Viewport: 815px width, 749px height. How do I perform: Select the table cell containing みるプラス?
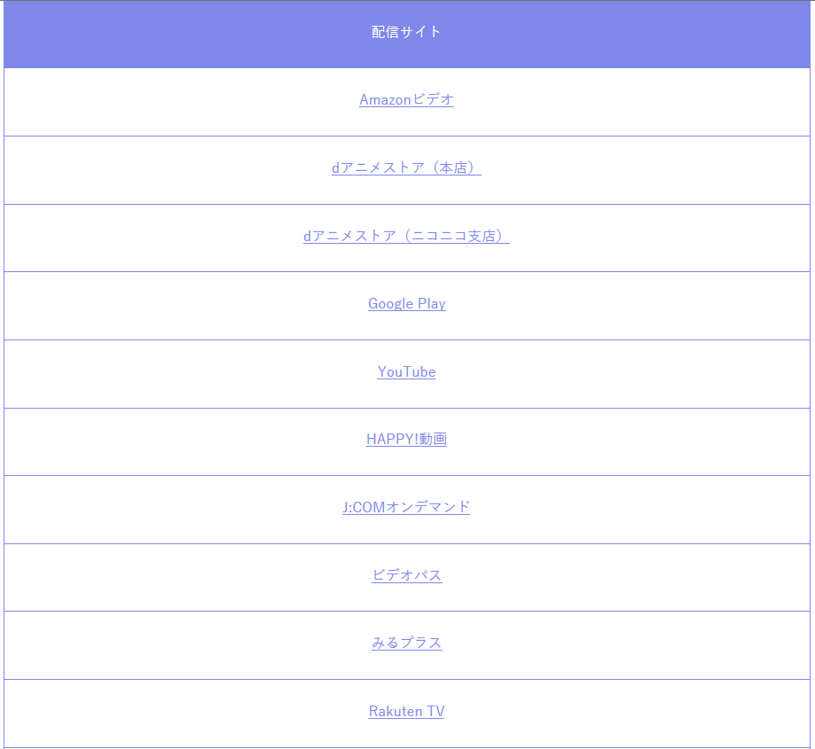(407, 645)
